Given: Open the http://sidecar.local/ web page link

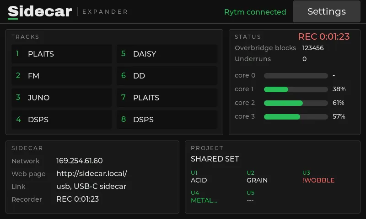Looking at the screenshot, I should (x=92, y=173).
